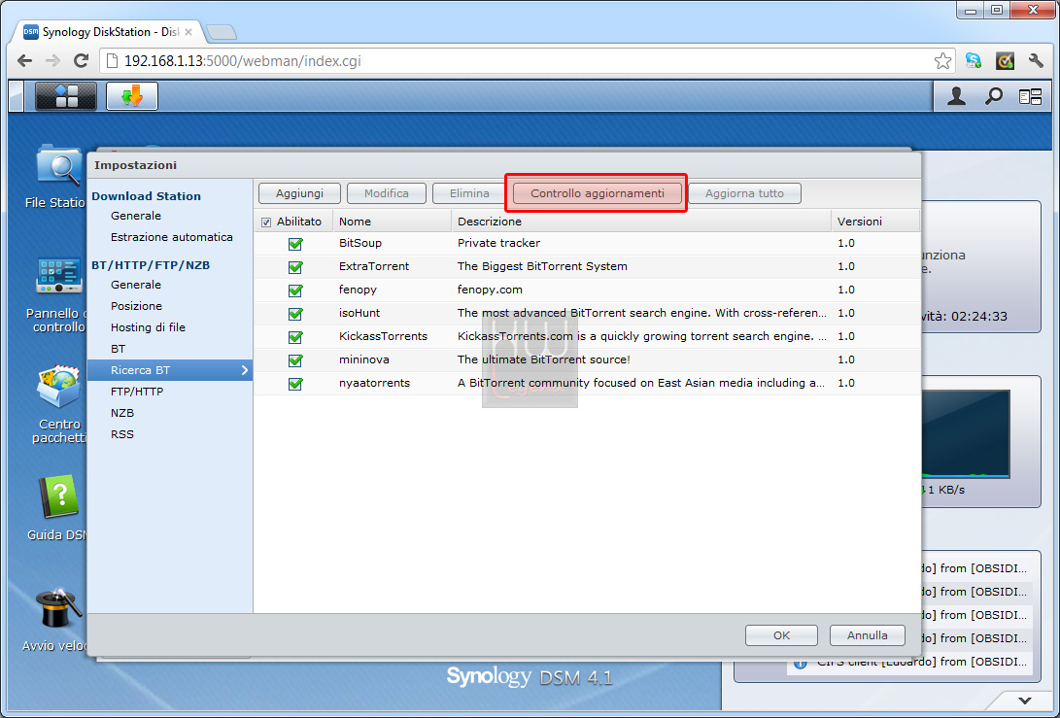Click the Skype extension icon
1060x718 pixels.
(973, 61)
